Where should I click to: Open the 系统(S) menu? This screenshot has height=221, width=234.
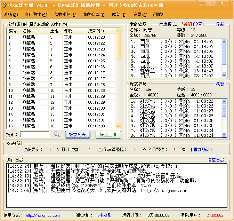click(10, 15)
